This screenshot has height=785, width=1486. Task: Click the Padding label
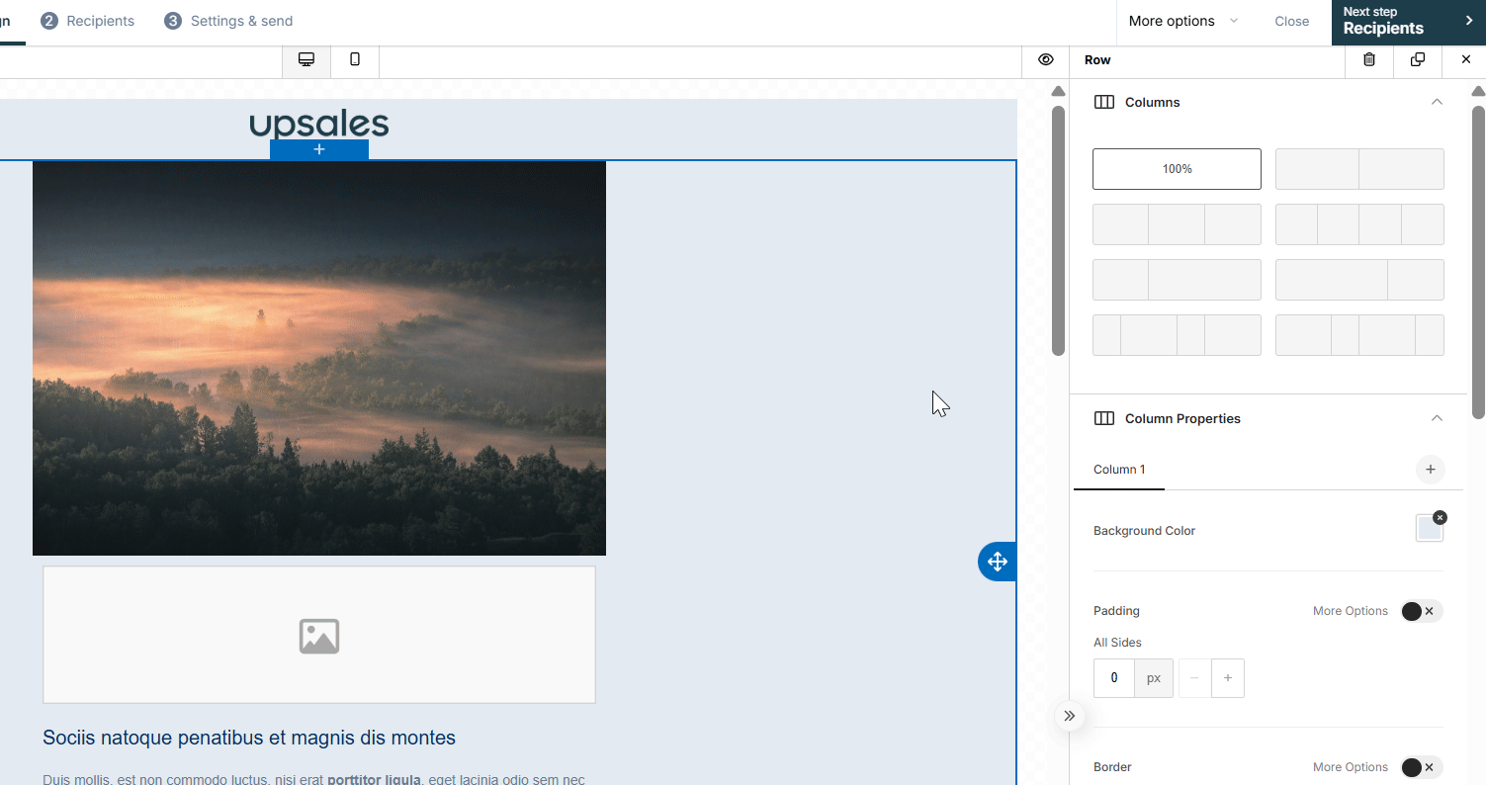point(1116,611)
